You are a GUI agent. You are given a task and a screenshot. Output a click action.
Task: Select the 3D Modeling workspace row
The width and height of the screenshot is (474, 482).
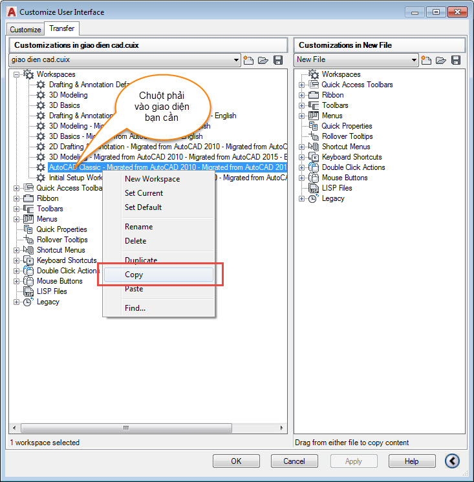(x=68, y=95)
